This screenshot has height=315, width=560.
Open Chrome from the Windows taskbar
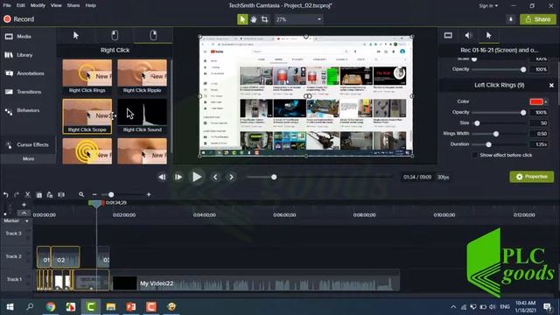[x=51, y=307]
